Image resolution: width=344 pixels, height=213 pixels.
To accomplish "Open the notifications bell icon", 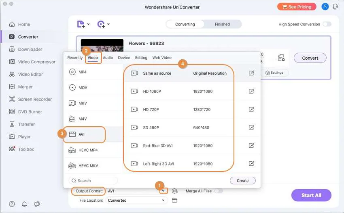I will (x=24, y=204).
